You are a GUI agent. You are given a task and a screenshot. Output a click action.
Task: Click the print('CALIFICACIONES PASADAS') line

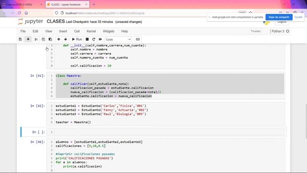click(84, 158)
